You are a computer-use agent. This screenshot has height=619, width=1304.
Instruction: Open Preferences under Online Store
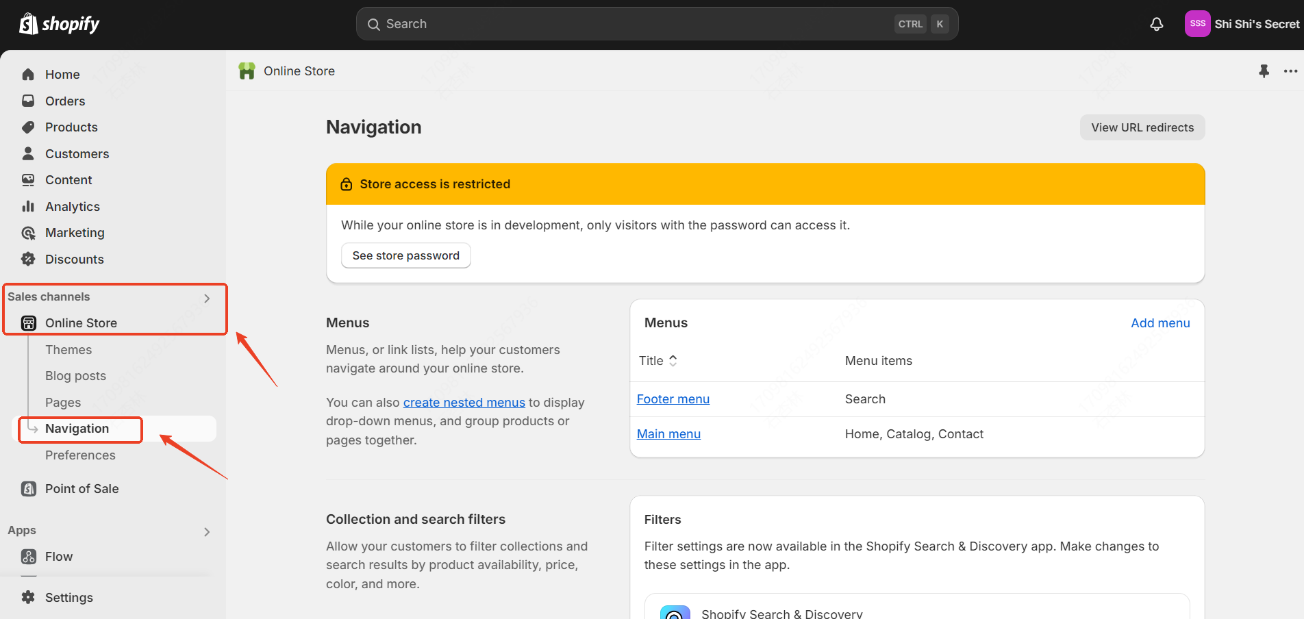click(x=80, y=455)
